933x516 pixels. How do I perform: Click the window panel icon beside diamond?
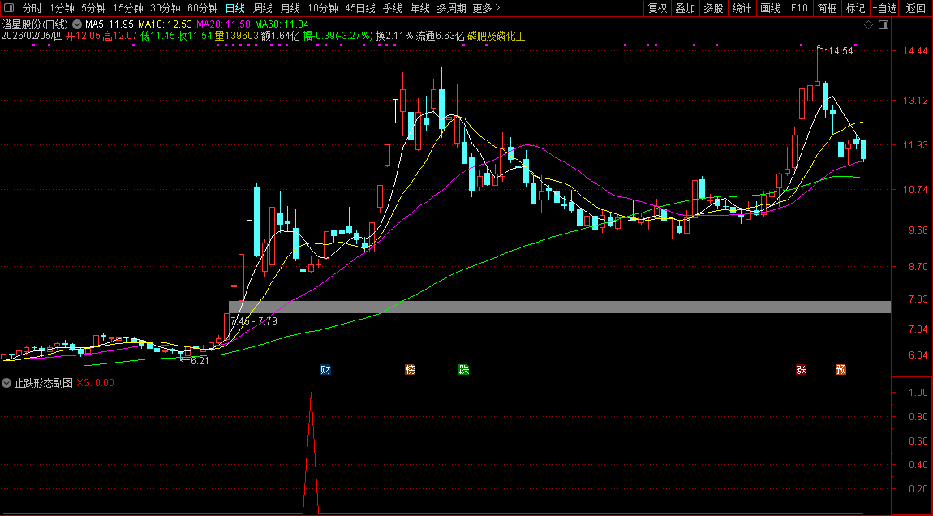point(883,25)
